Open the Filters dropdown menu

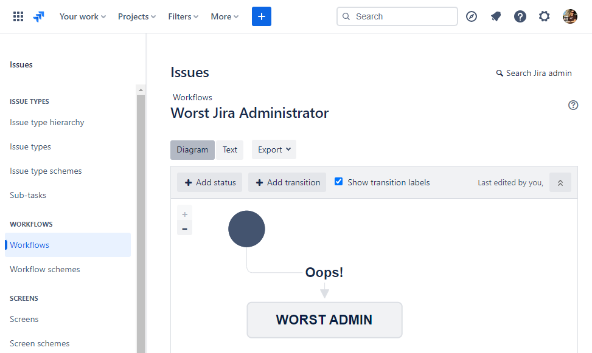(x=183, y=16)
